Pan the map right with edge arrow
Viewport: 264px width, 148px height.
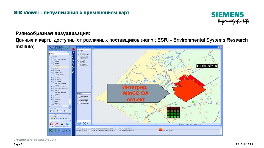pos(221,87)
